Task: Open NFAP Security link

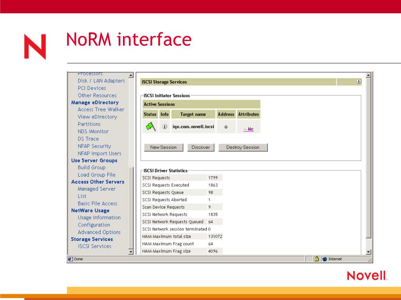Action: point(94,146)
